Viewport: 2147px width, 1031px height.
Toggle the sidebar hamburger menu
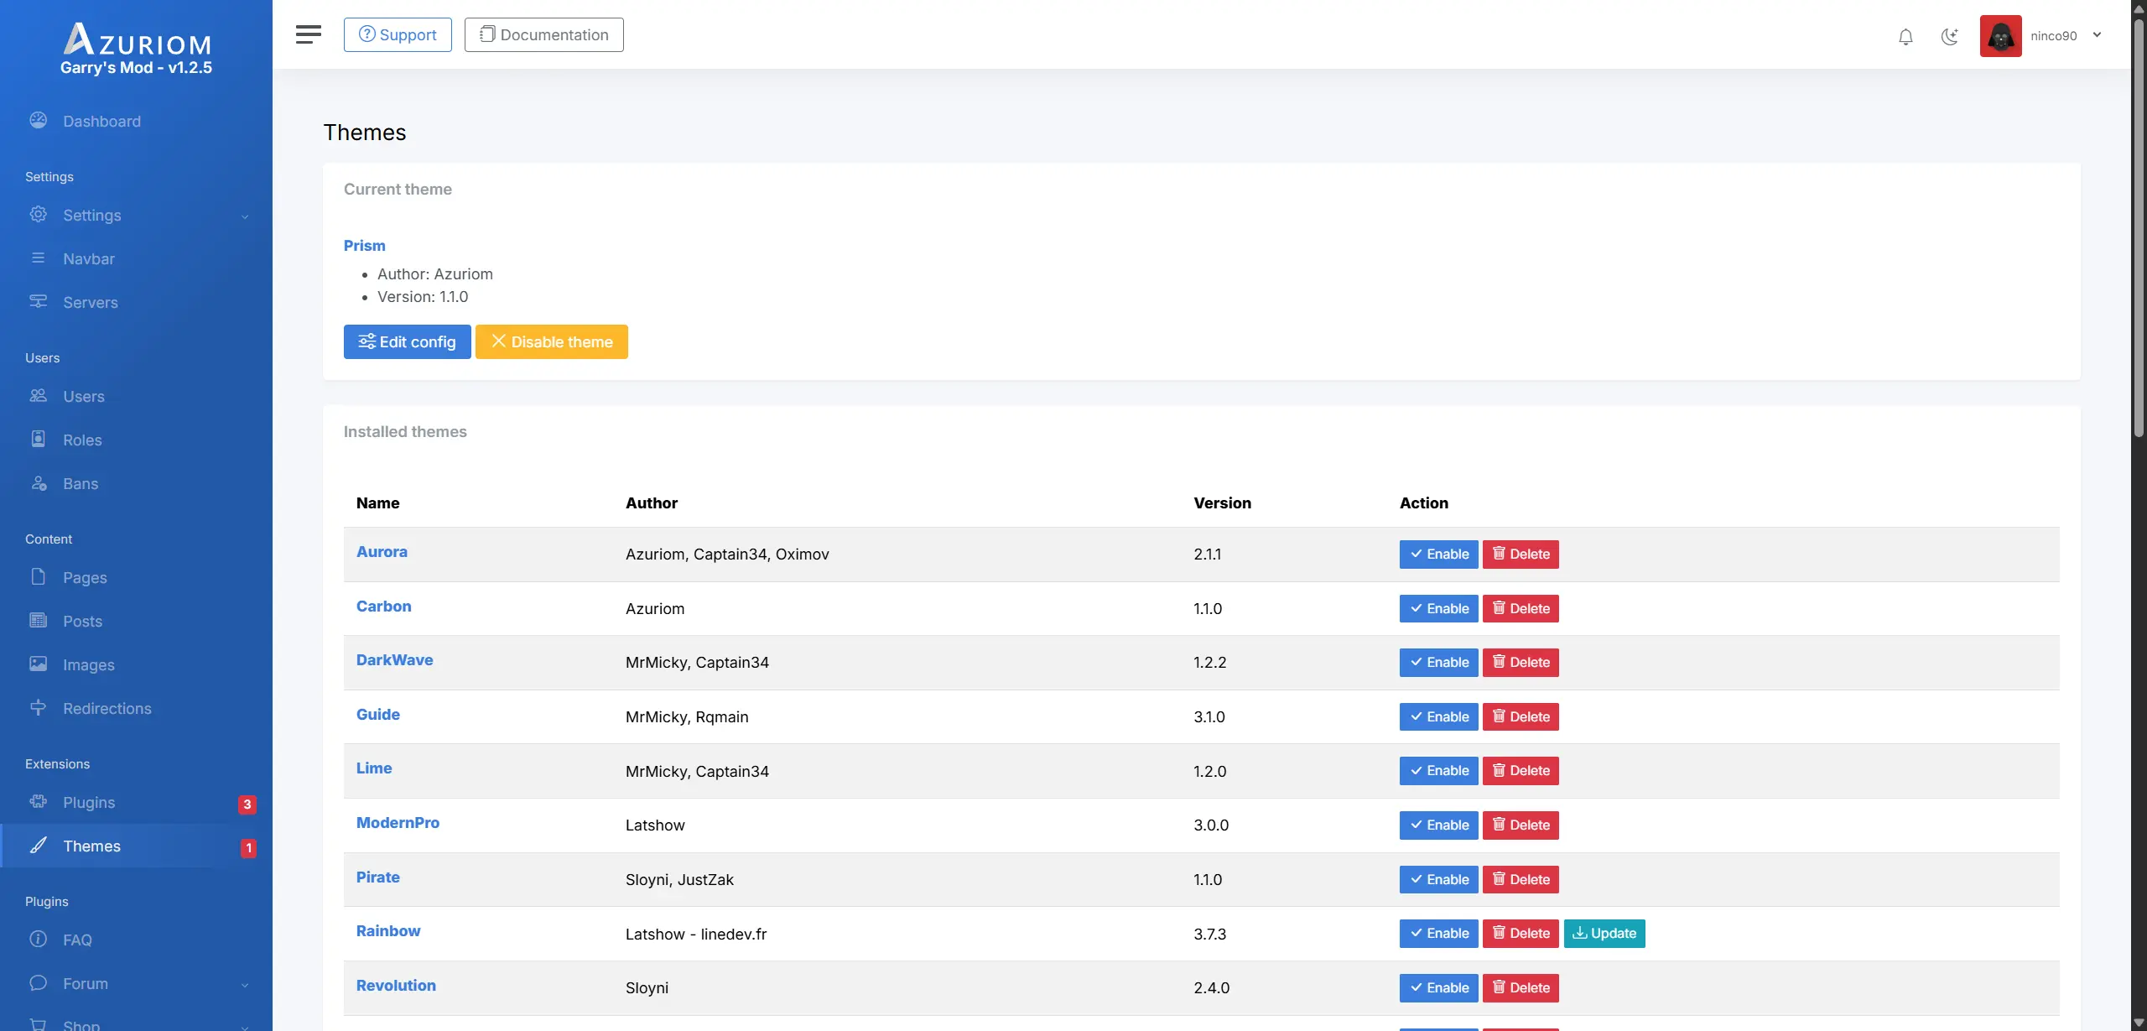pyautogui.click(x=309, y=34)
